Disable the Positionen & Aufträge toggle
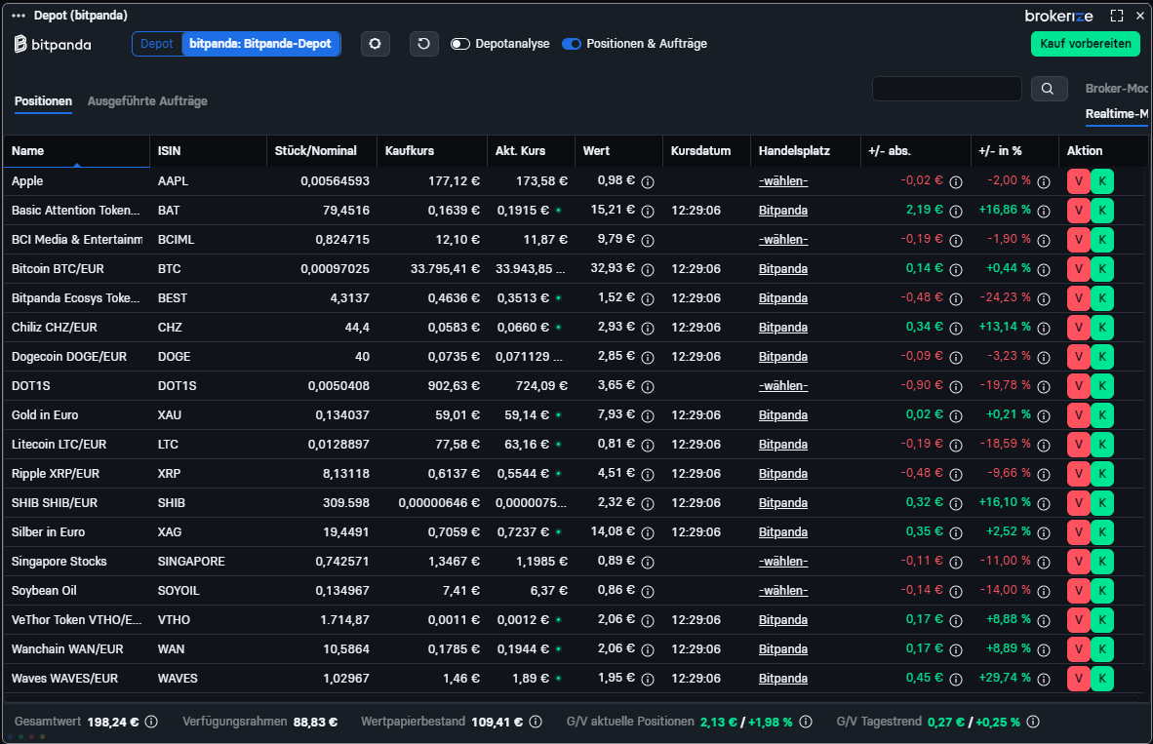Screen dimensions: 1153x744 click(x=572, y=44)
